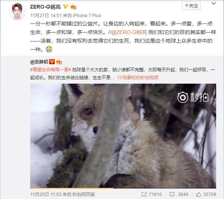This screenshot has height=199, width=224.
Task: Click the iPhone 7 Plus source link
Action: pos(87,15)
